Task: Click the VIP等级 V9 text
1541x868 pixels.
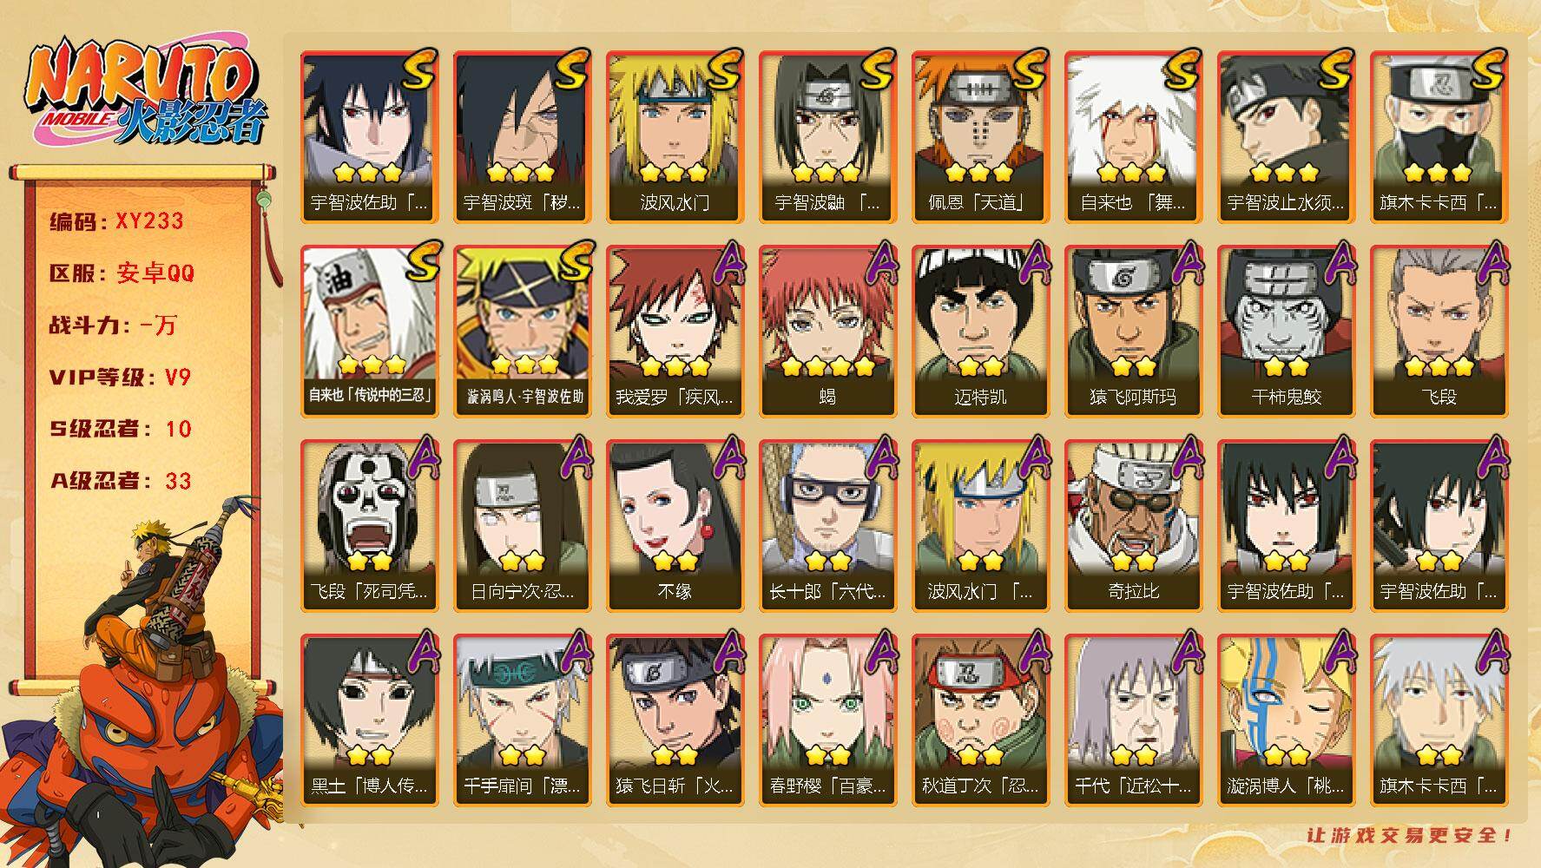Action: coord(120,377)
